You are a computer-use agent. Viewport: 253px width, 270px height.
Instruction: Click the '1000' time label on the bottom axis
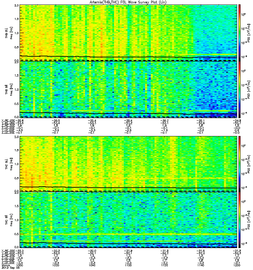click(20, 265)
